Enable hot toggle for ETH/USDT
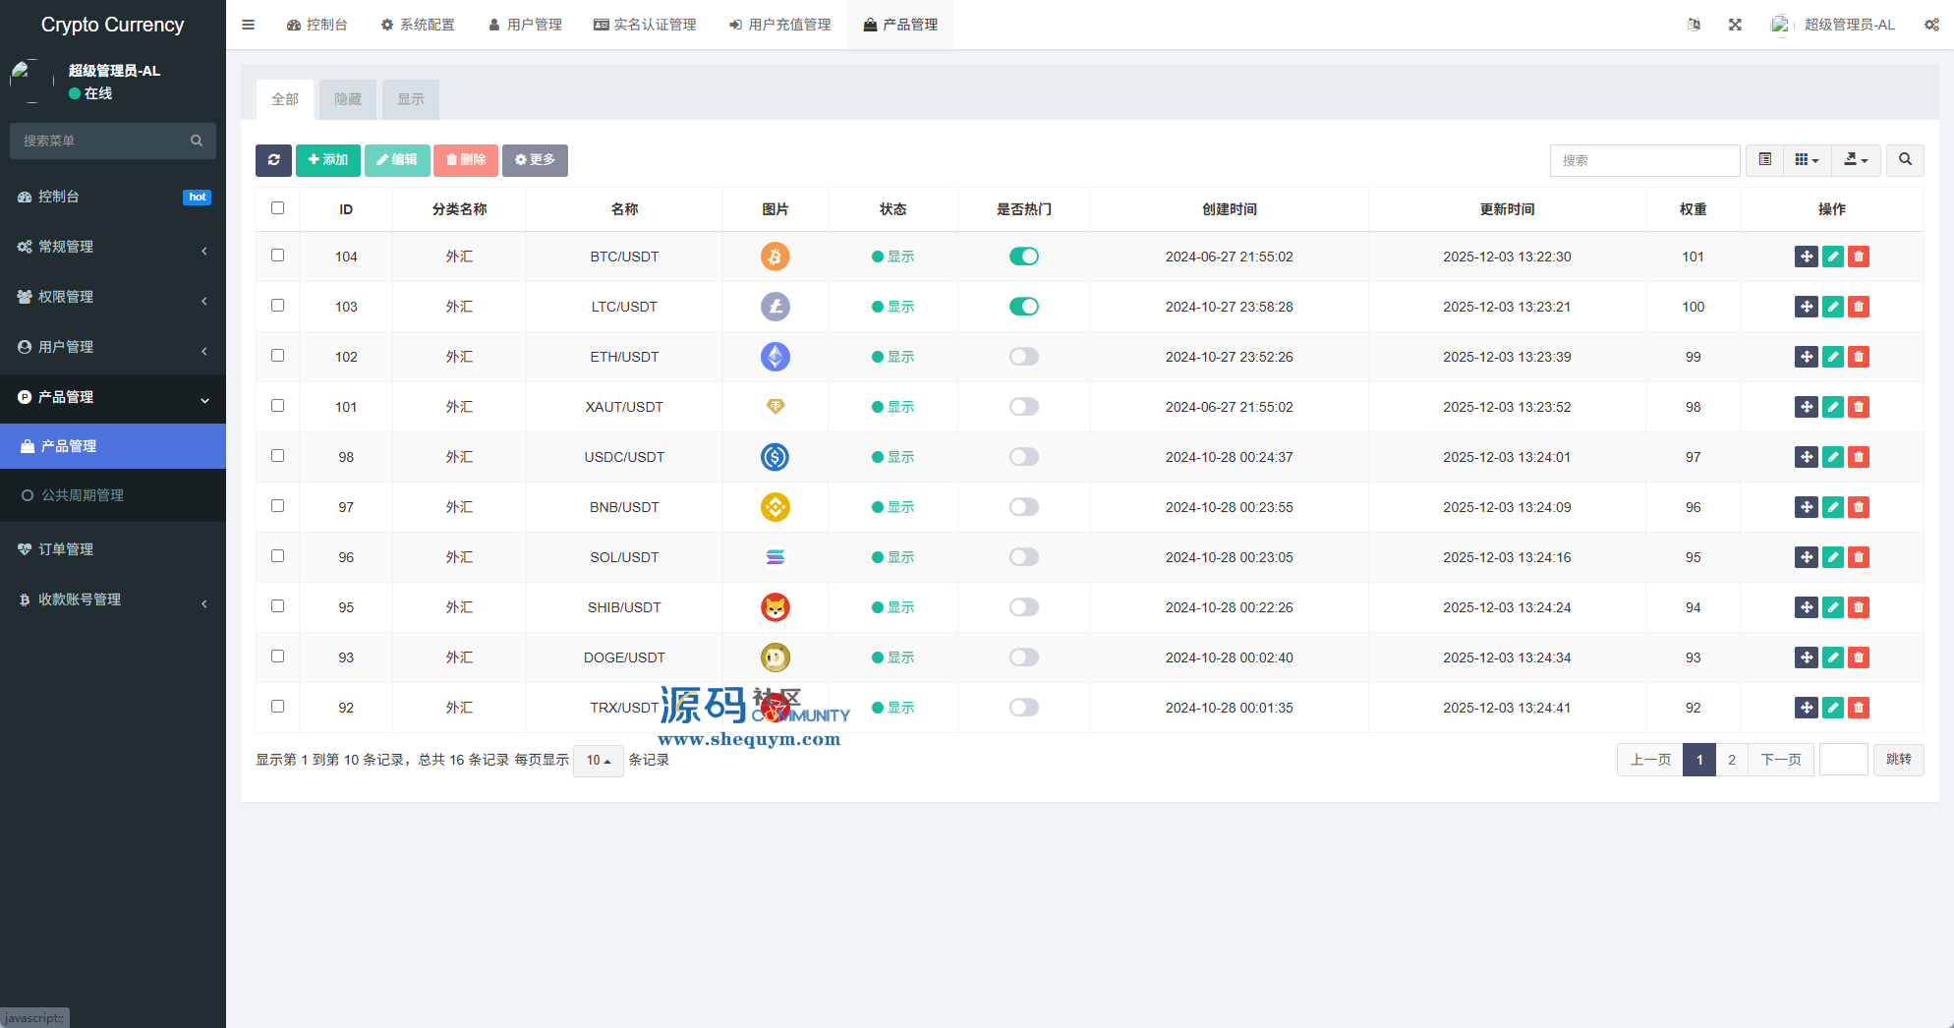 tap(1023, 357)
